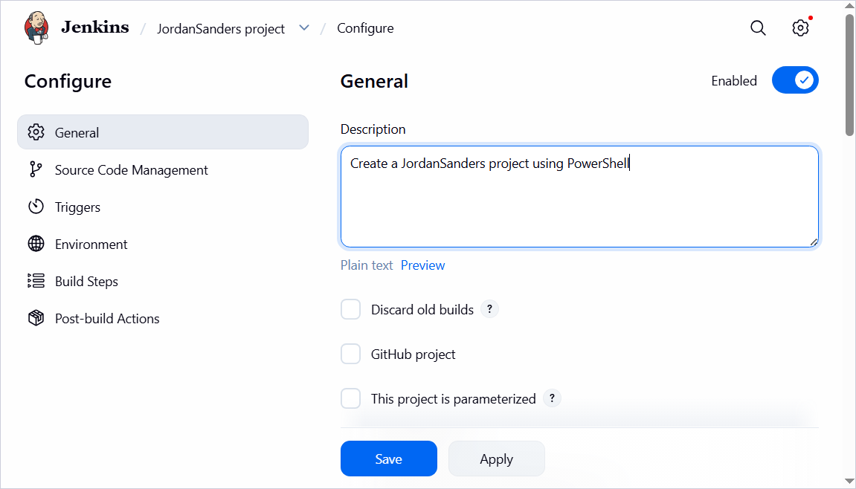This screenshot has height=489, width=856.
Task: Click the Jenkins butler logo
Action: [36, 27]
